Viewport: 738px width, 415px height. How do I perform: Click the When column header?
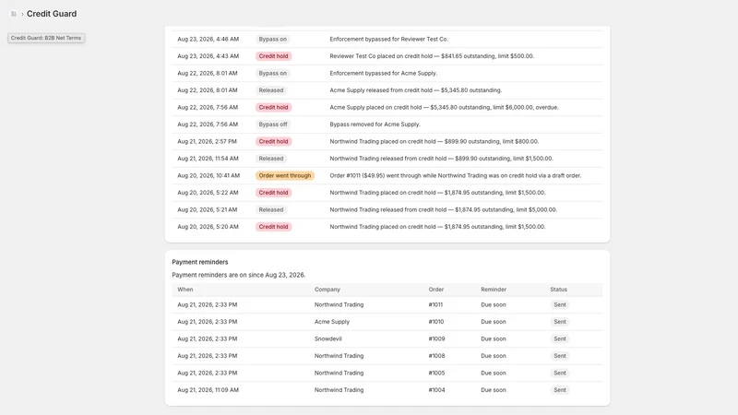[x=185, y=290]
